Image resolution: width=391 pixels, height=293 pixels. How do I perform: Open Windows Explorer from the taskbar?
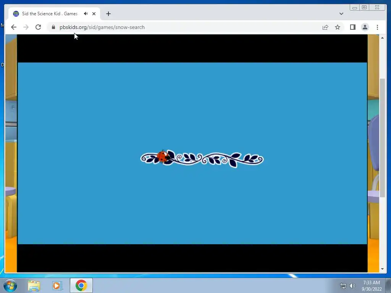tap(34, 285)
